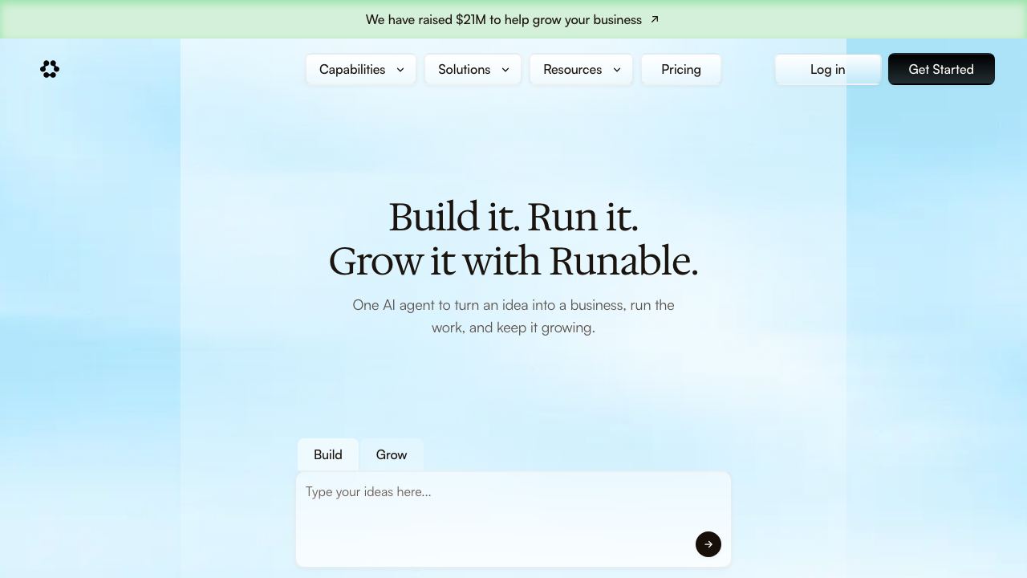Switch to the Grow tab
This screenshot has height=578, width=1027.
click(392, 454)
